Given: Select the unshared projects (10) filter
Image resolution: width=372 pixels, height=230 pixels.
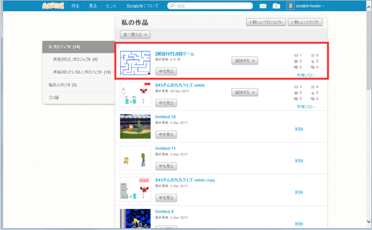Looking at the screenshot, I should (x=82, y=72).
